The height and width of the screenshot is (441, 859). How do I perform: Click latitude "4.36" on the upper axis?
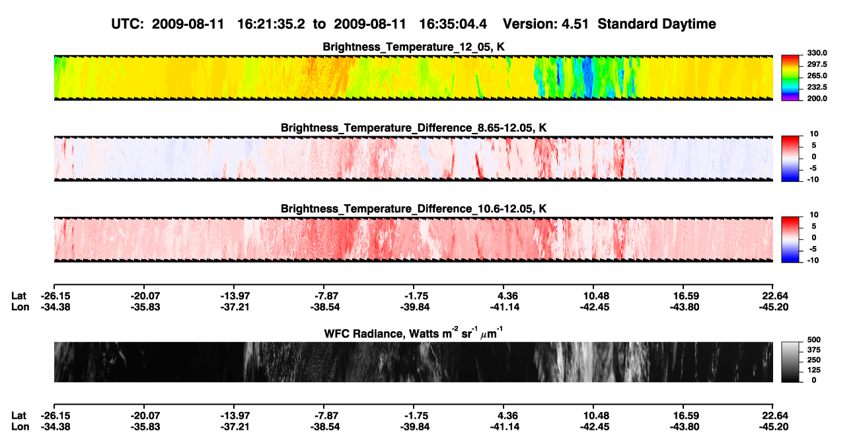pyautogui.click(x=505, y=296)
